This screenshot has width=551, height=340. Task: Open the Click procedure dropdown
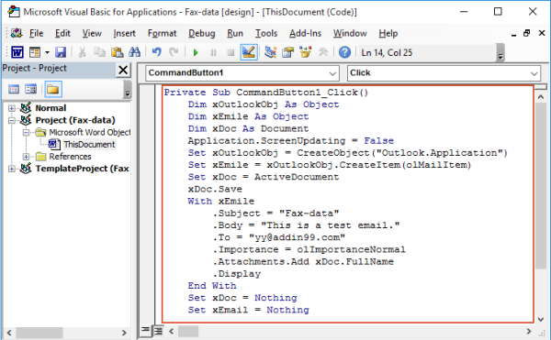point(444,73)
